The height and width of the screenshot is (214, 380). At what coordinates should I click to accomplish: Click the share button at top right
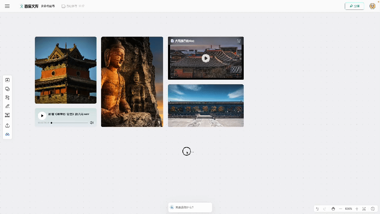[354, 6]
